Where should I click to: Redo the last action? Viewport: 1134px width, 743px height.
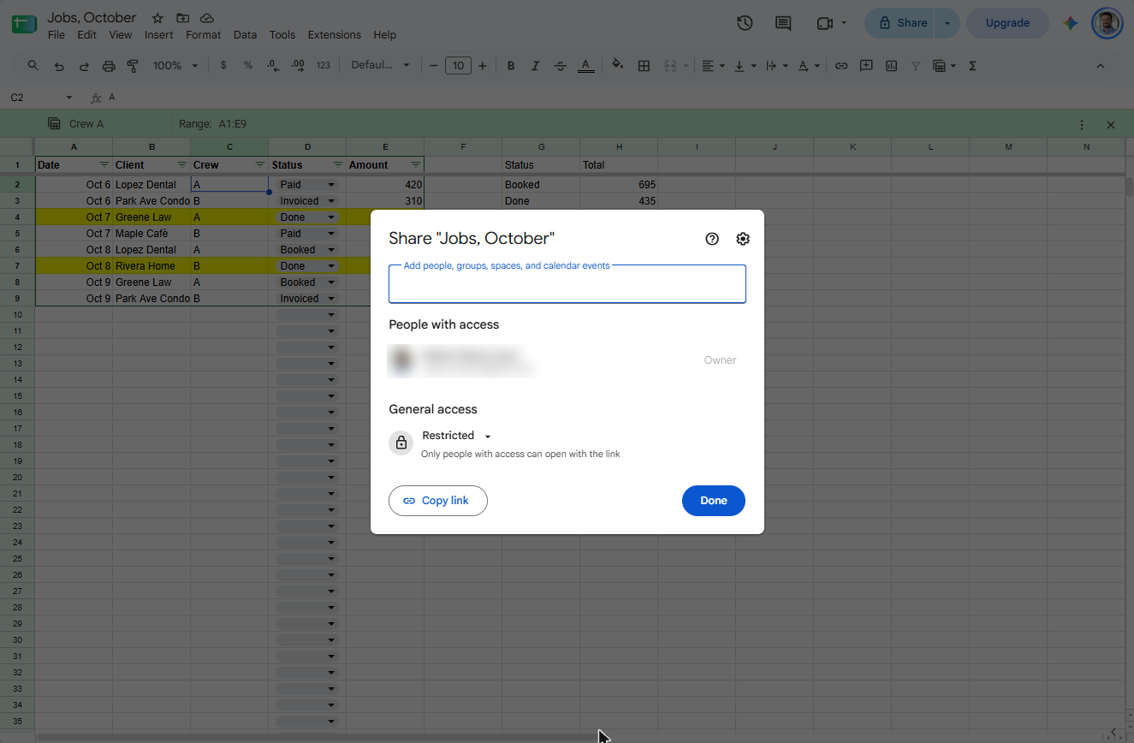[84, 66]
